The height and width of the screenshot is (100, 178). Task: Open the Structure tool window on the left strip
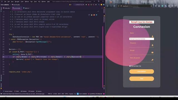pos(1,86)
